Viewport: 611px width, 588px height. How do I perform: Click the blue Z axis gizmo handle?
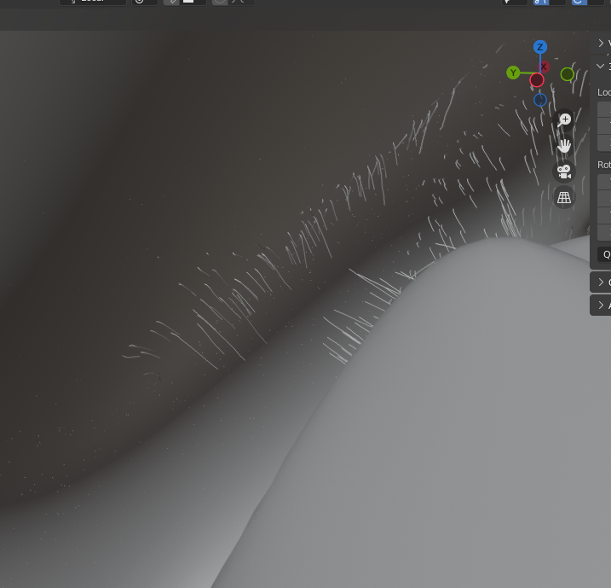pos(540,47)
